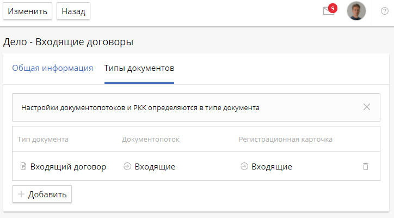This screenshot has width=394, height=218.
Task: Click Входящие in the Документопоток column
Action: click(x=155, y=166)
